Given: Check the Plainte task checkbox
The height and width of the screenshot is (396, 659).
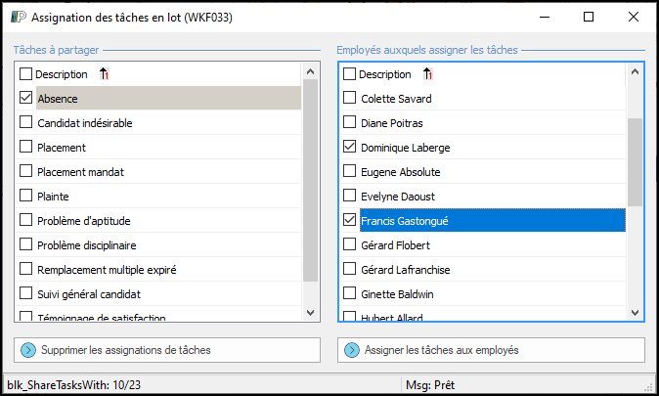Looking at the screenshot, I should coord(25,196).
